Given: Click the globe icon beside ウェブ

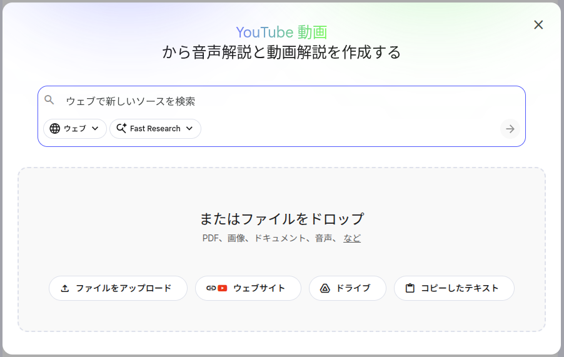Looking at the screenshot, I should (55, 129).
